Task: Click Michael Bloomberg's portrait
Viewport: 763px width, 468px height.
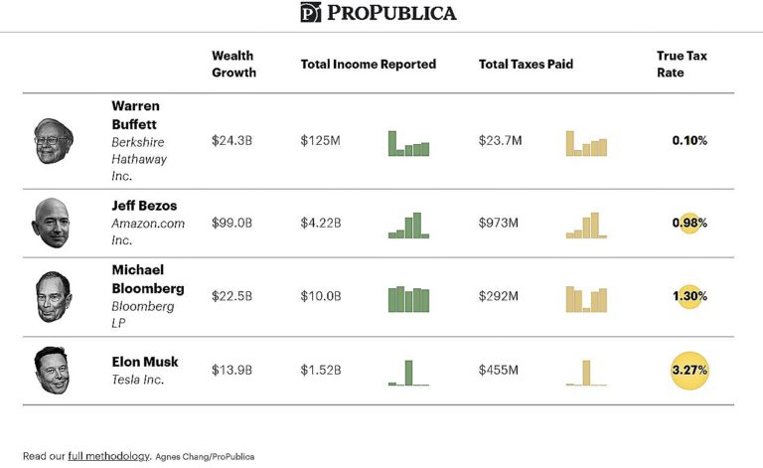Action: point(50,296)
